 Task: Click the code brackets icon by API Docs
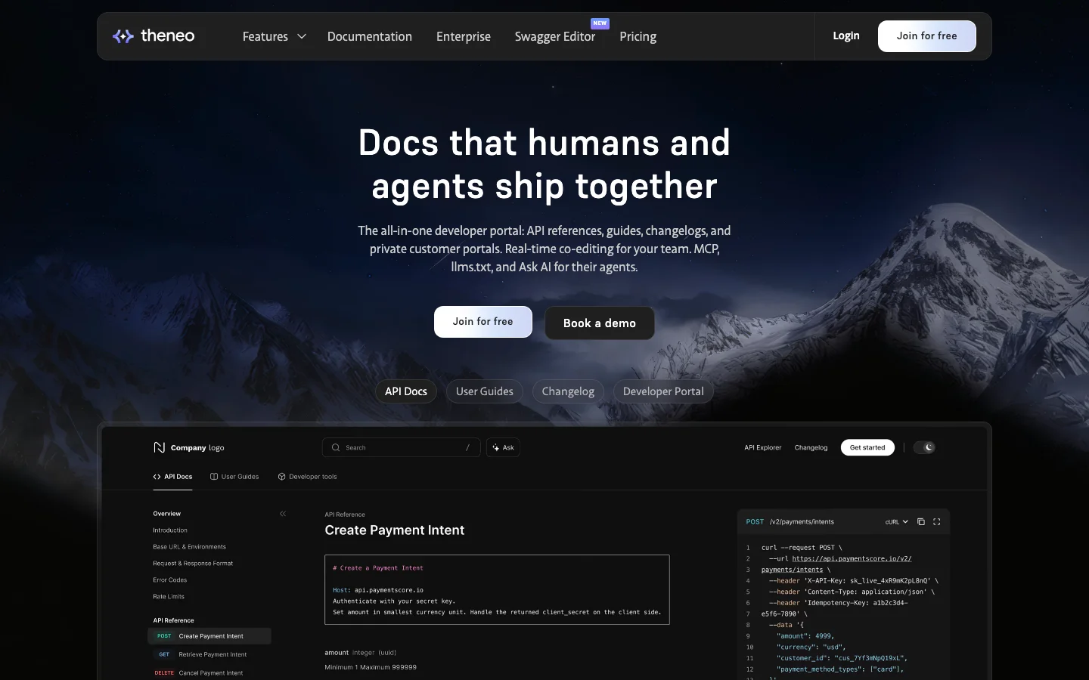[x=157, y=477]
